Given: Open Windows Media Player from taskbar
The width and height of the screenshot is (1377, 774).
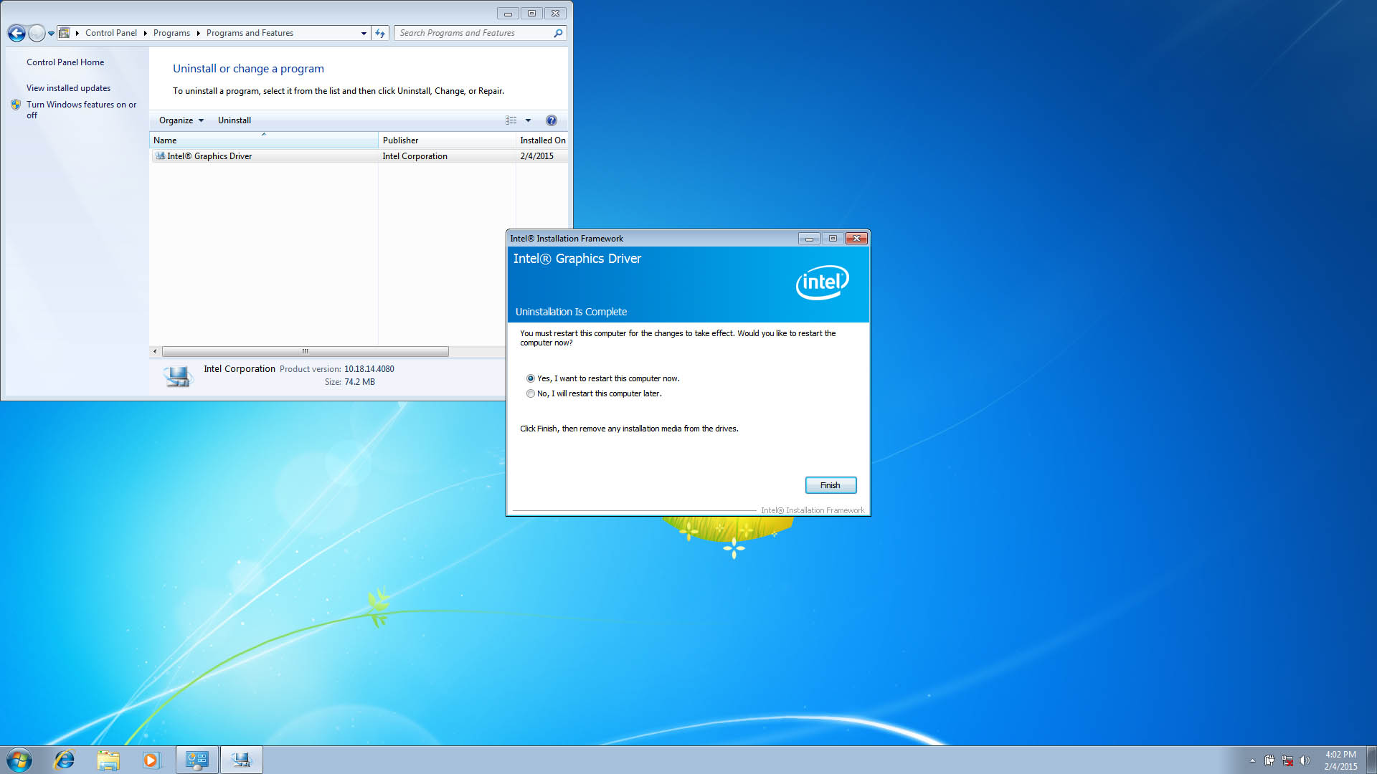Looking at the screenshot, I should click(151, 760).
